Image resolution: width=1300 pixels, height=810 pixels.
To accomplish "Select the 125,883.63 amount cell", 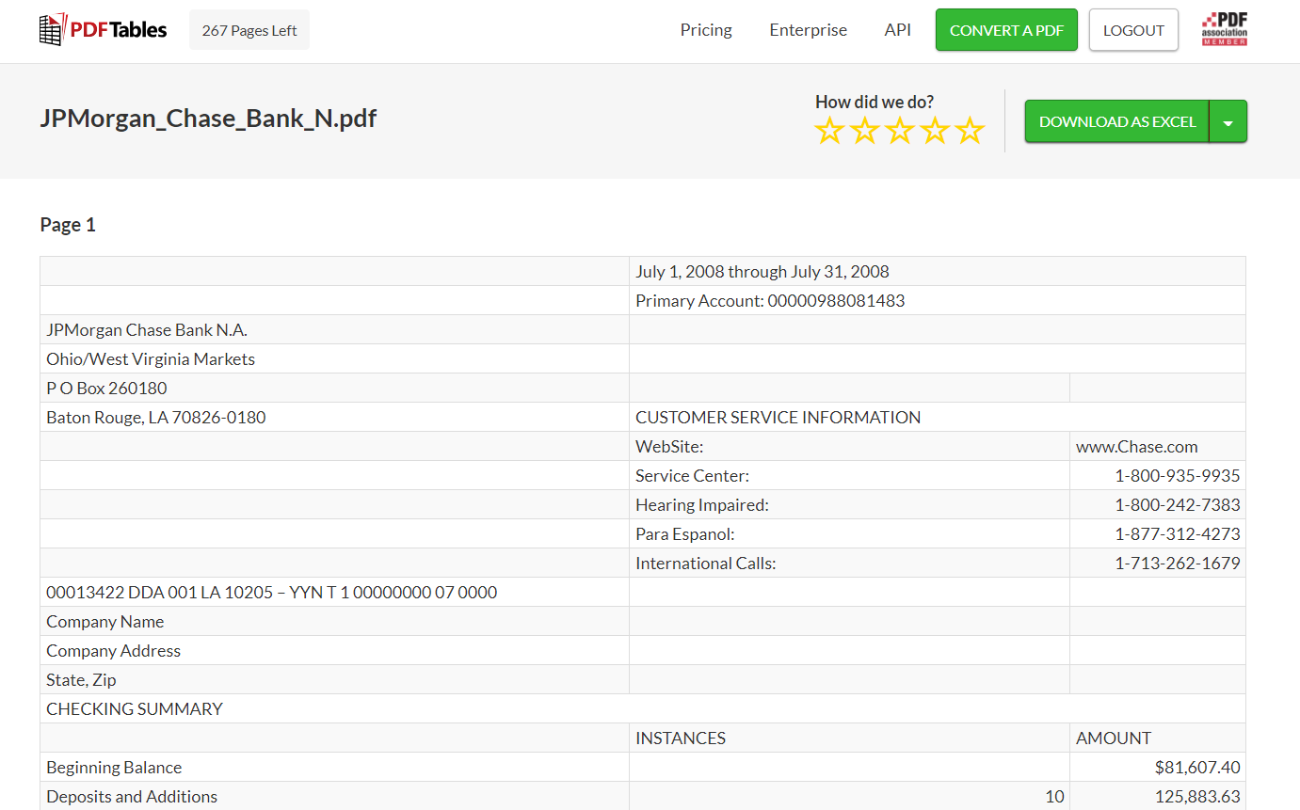I will (x=1158, y=797).
